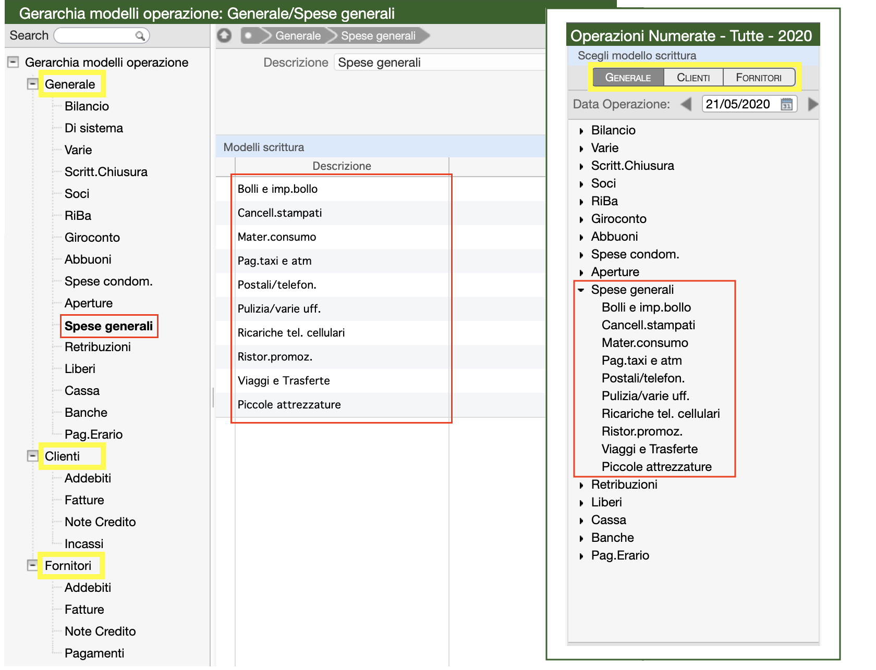Switch to the Generale tab
The width and height of the screenshot is (876, 670).
tap(628, 78)
